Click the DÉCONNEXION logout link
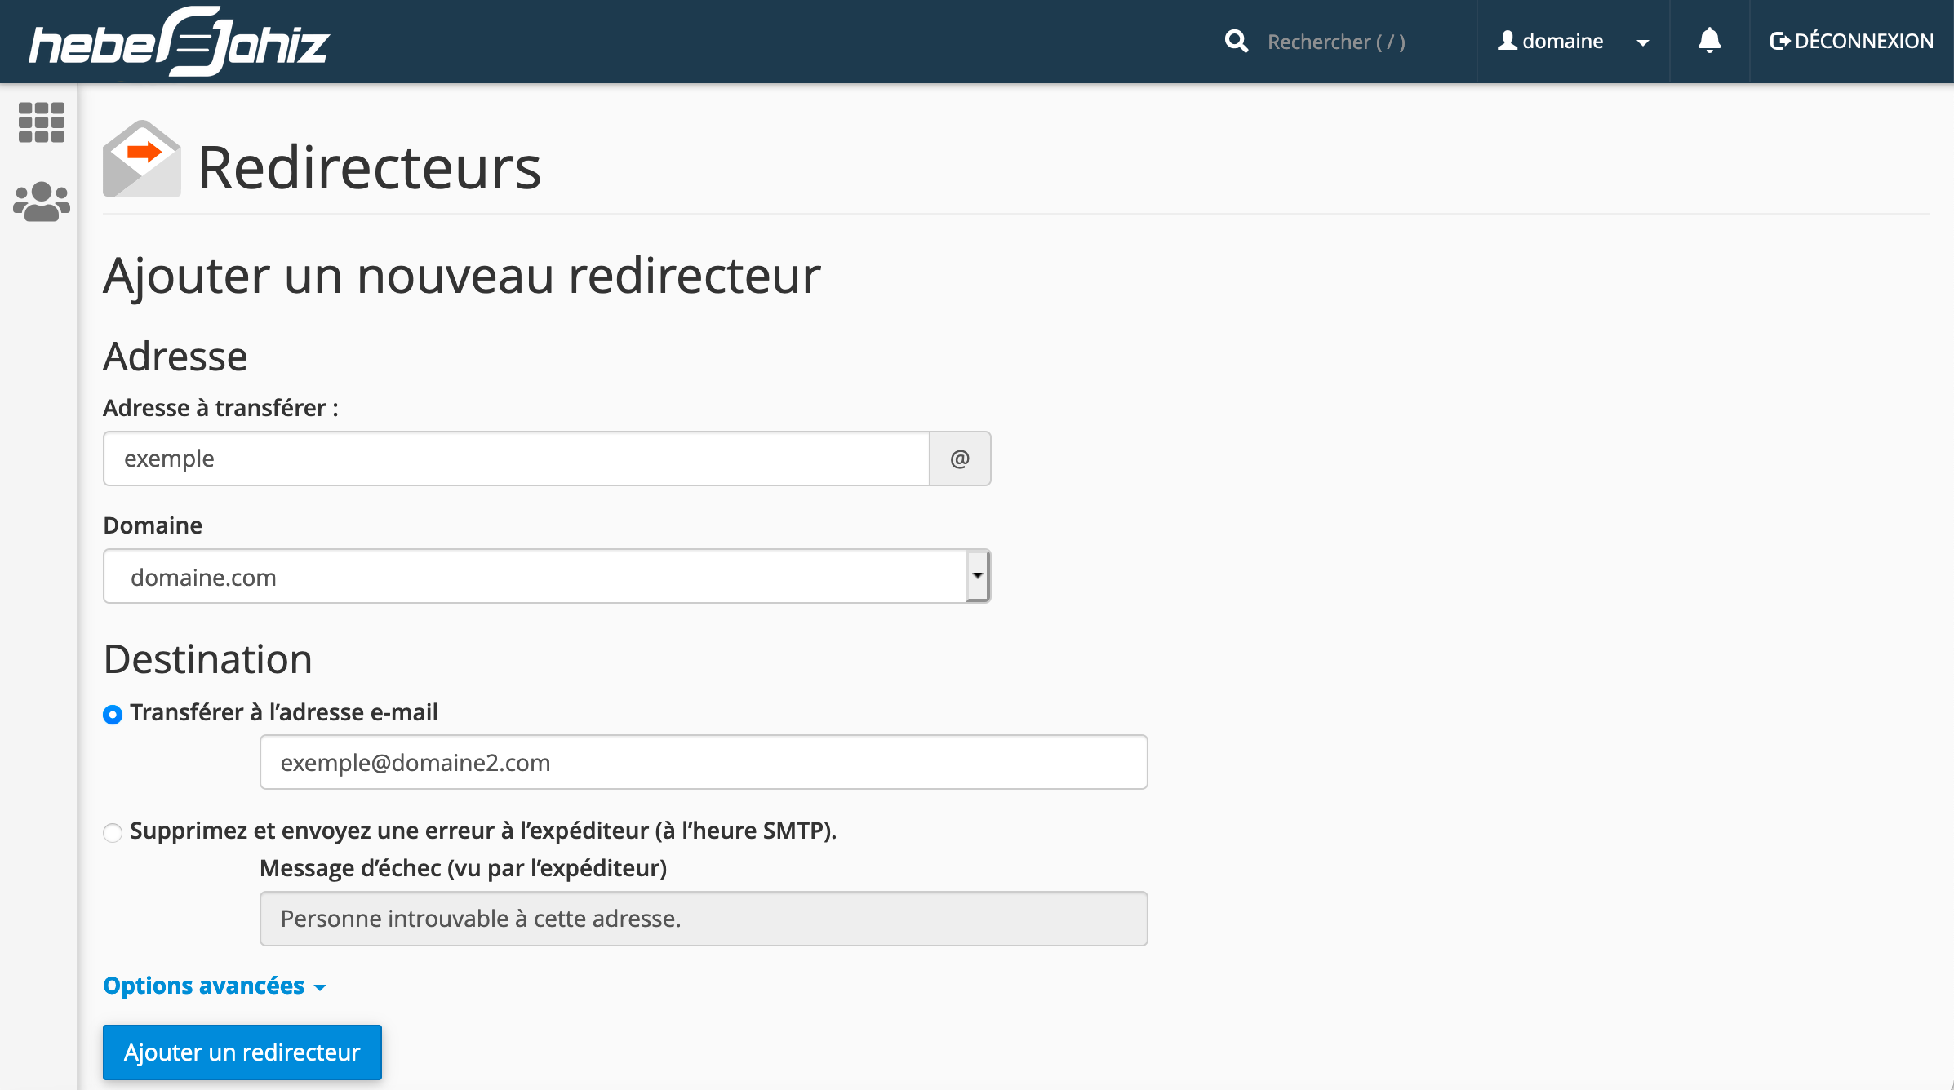The width and height of the screenshot is (1954, 1090). coord(1851,41)
